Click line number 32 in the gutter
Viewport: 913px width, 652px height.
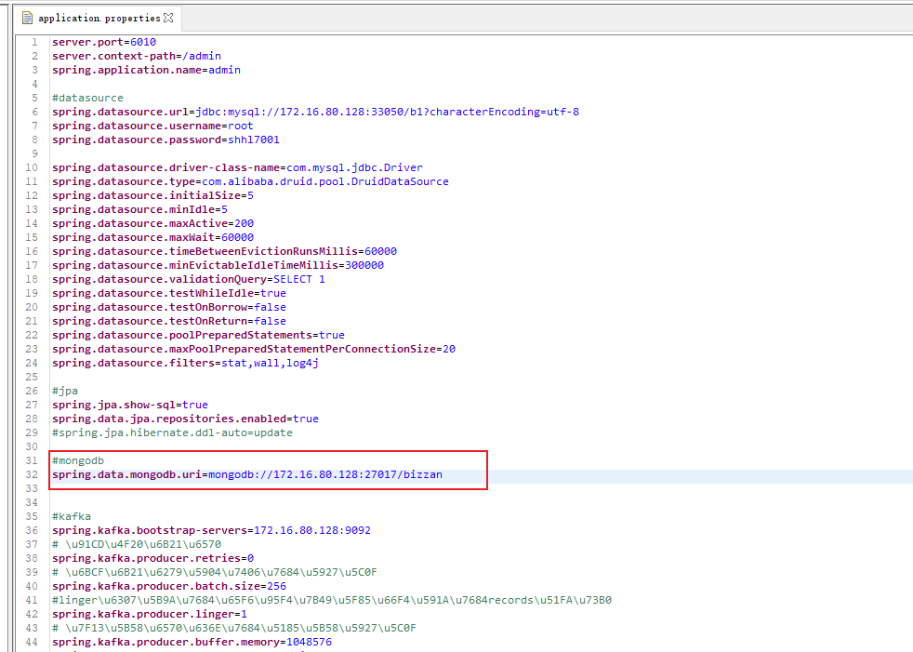click(x=32, y=474)
